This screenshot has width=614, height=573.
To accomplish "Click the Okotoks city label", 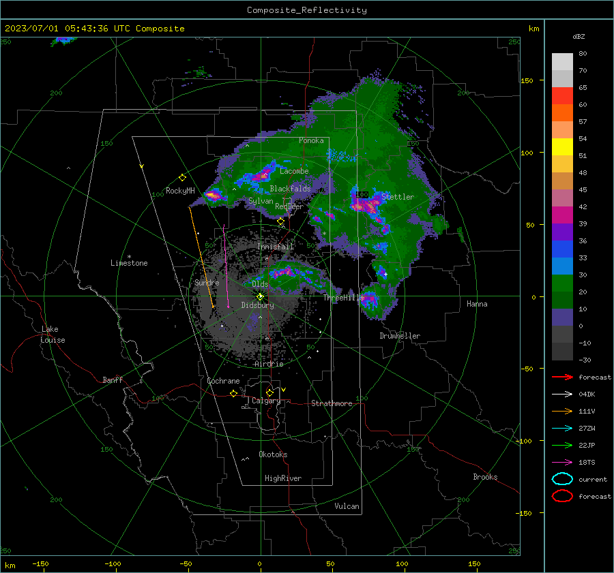I will (273, 454).
